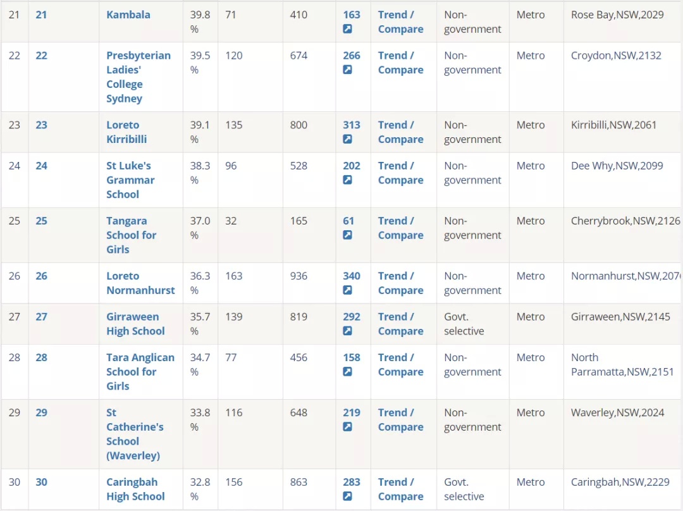Open external link icon under 313
This screenshot has width=683, height=511.
click(347, 139)
